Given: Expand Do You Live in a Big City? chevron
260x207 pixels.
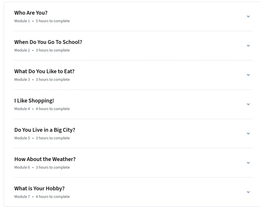Looking at the screenshot, I should (x=248, y=134).
